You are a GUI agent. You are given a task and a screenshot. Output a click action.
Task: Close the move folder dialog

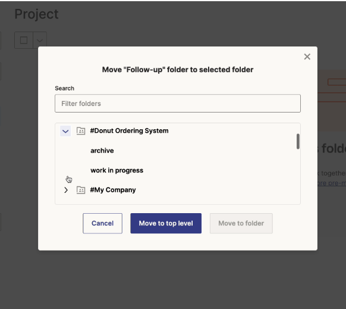(x=307, y=57)
